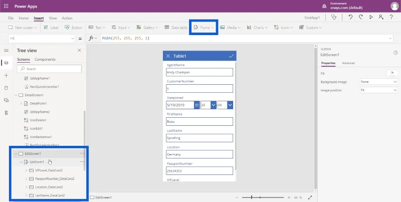This screenshot has height=202, width=401.
Task: Open the File menu
Action: 11,18
